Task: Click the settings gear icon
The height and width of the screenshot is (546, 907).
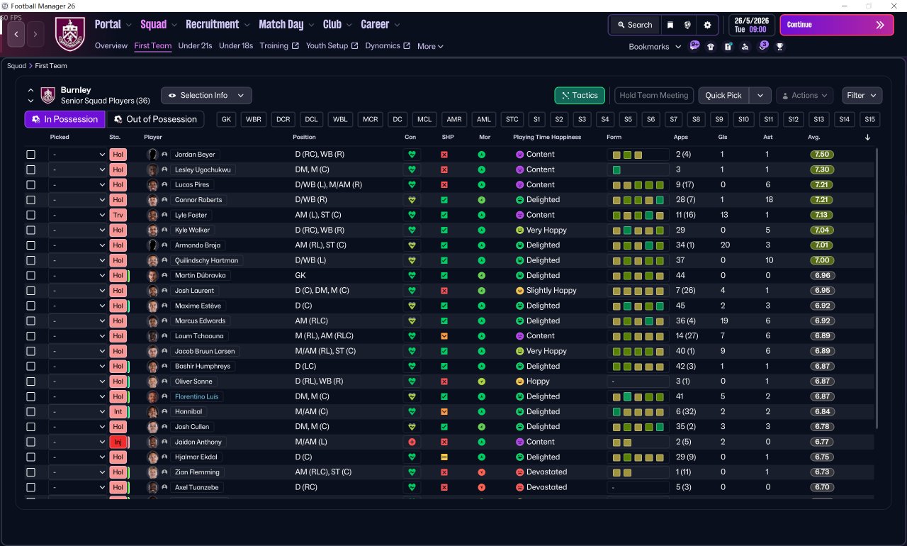Action: pyautogui.click(x=706, y=25)
